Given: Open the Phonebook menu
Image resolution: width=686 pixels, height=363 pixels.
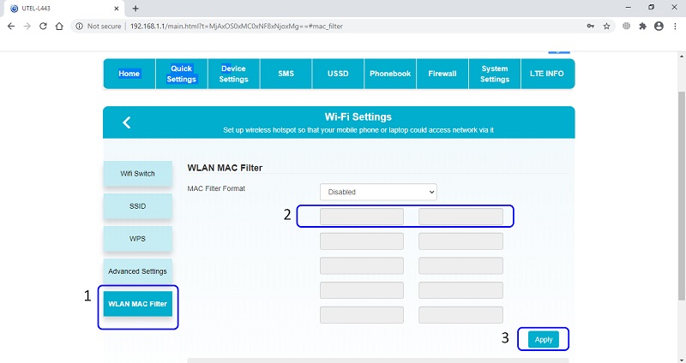Looking at the screenshot, I should [390, 74].
